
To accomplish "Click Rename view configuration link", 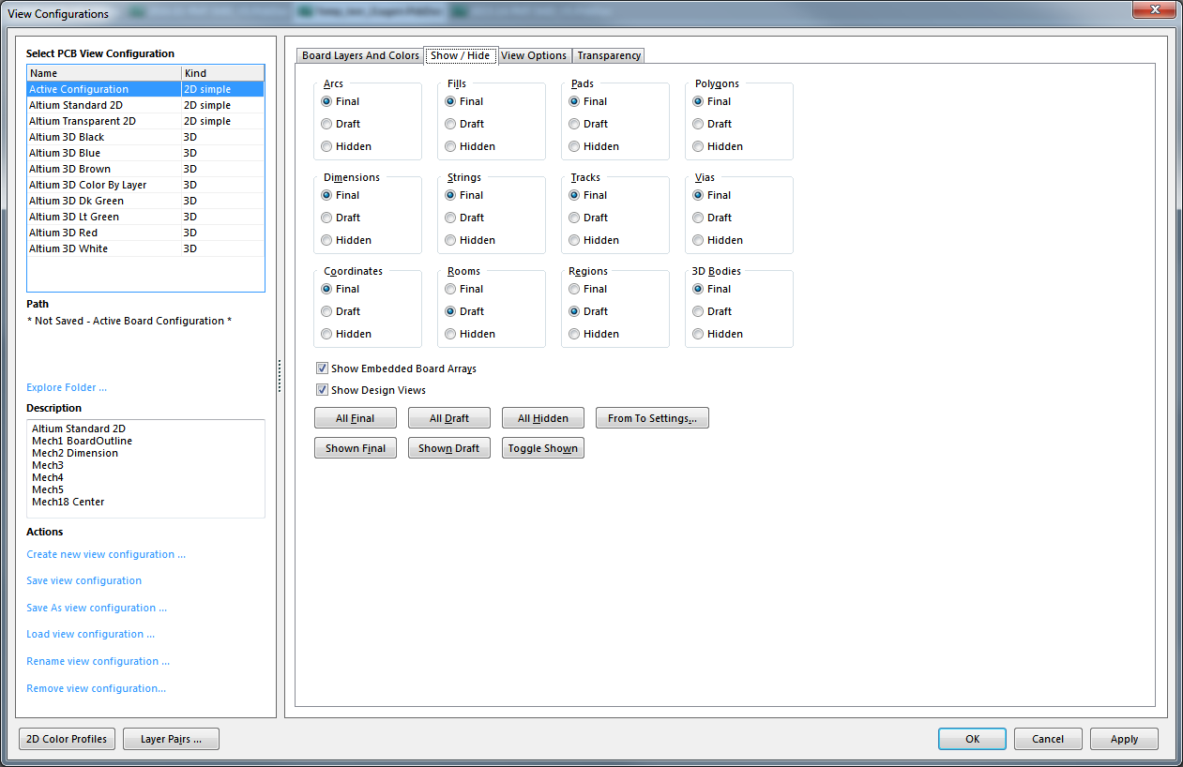I will 99,661.
